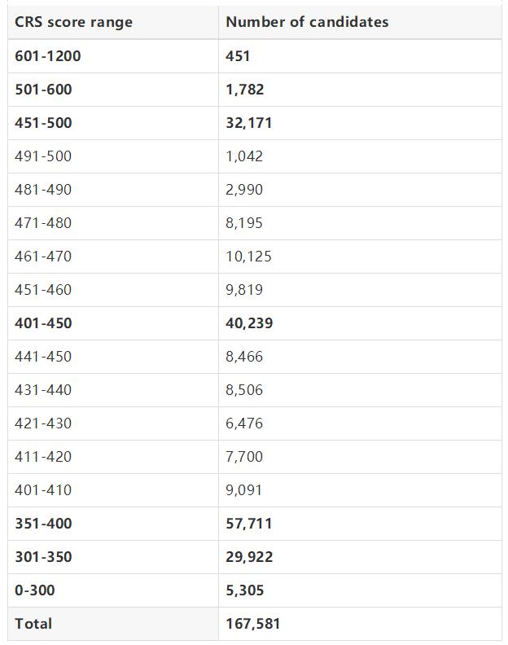Select the 0-300 range cell
Image resolution: width=508 pixels, height=645 pixels.
pos(35,590)
